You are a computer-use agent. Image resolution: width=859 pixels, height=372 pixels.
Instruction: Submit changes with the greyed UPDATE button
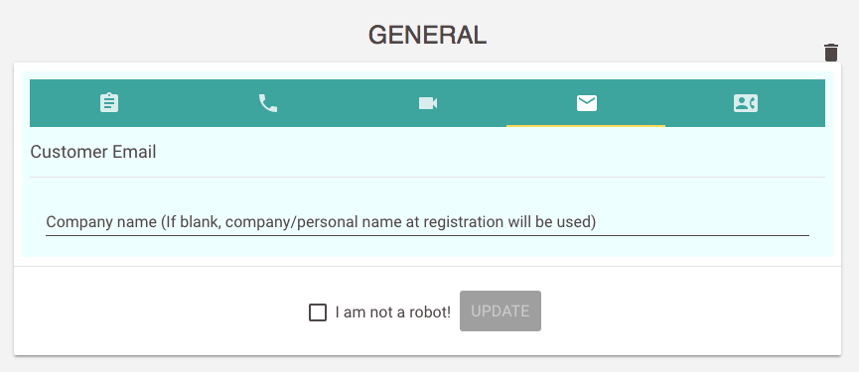501,310
